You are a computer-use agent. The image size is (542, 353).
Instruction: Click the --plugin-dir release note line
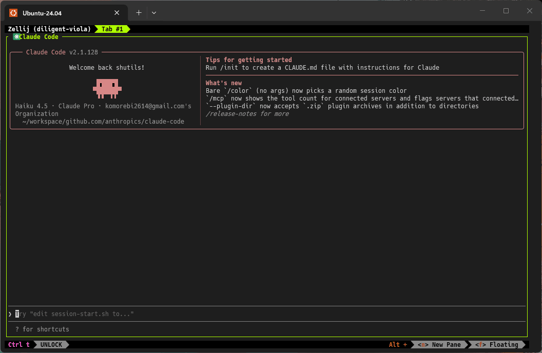pyautogui.click(x=342, y=106)
